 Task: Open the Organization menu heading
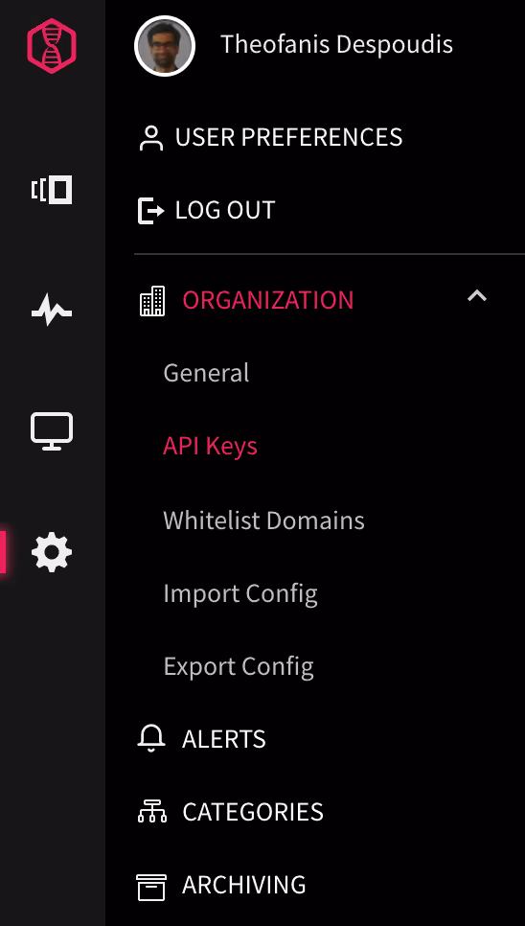[x=268, y=300]
